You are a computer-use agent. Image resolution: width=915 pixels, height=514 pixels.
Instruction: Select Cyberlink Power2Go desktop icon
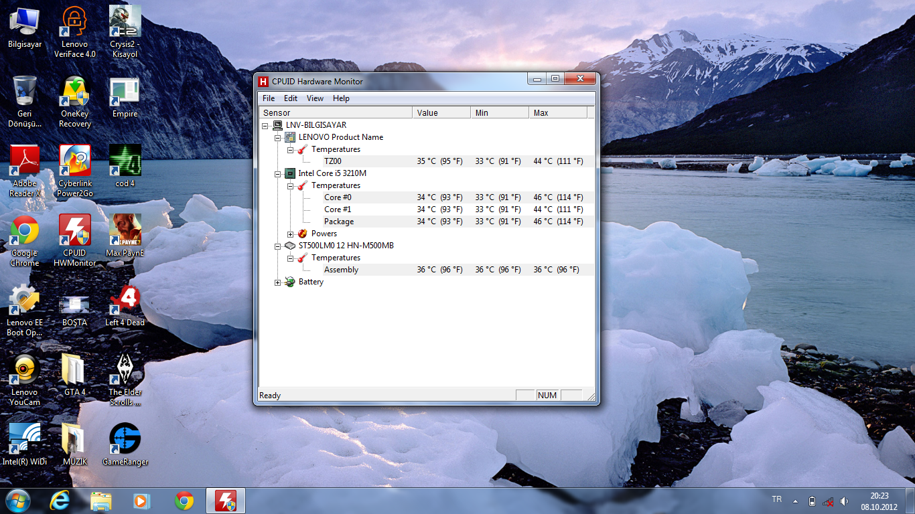(x=74, y=171)
